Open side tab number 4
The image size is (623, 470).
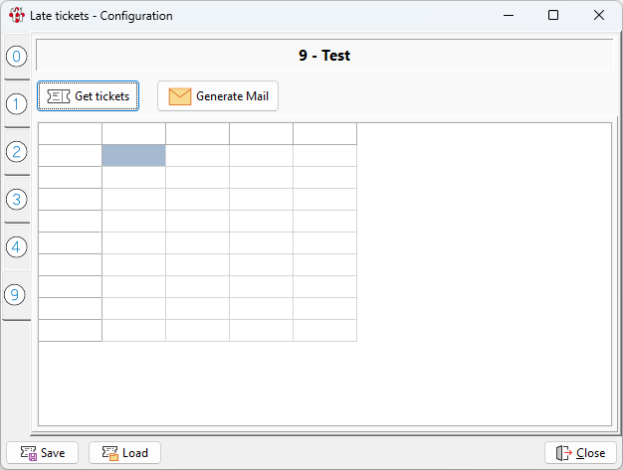[x=16, y=246]
